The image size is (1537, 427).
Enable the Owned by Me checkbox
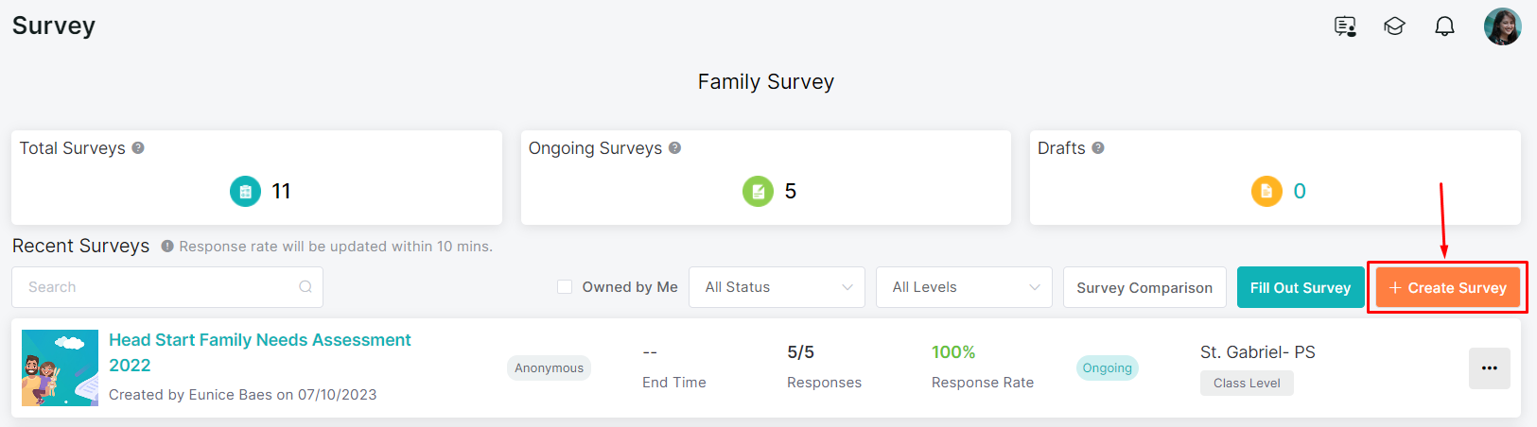(565, 287)
